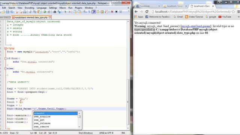Open the Gmail bookmark

(178, 16)
